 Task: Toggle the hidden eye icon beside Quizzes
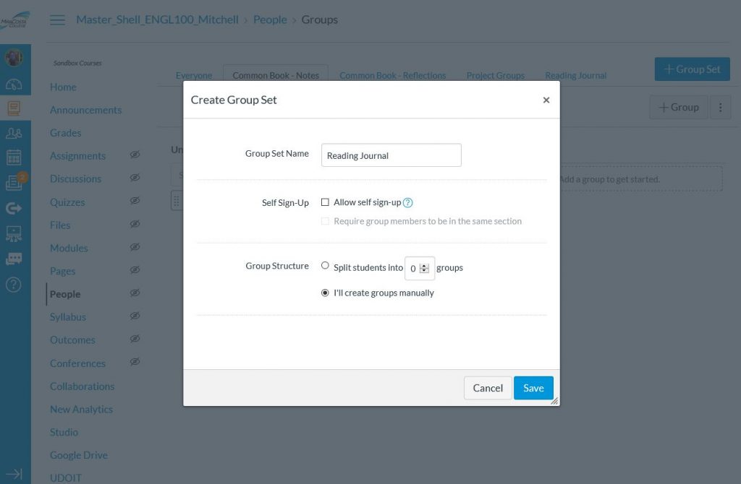pos(135,201)
